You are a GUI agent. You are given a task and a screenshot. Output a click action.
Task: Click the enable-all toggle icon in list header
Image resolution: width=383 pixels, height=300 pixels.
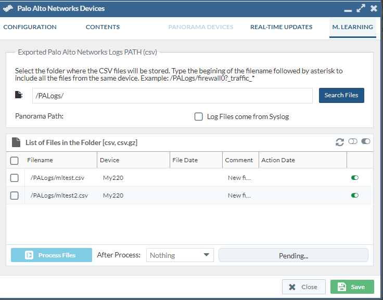(x=366, y=141)
